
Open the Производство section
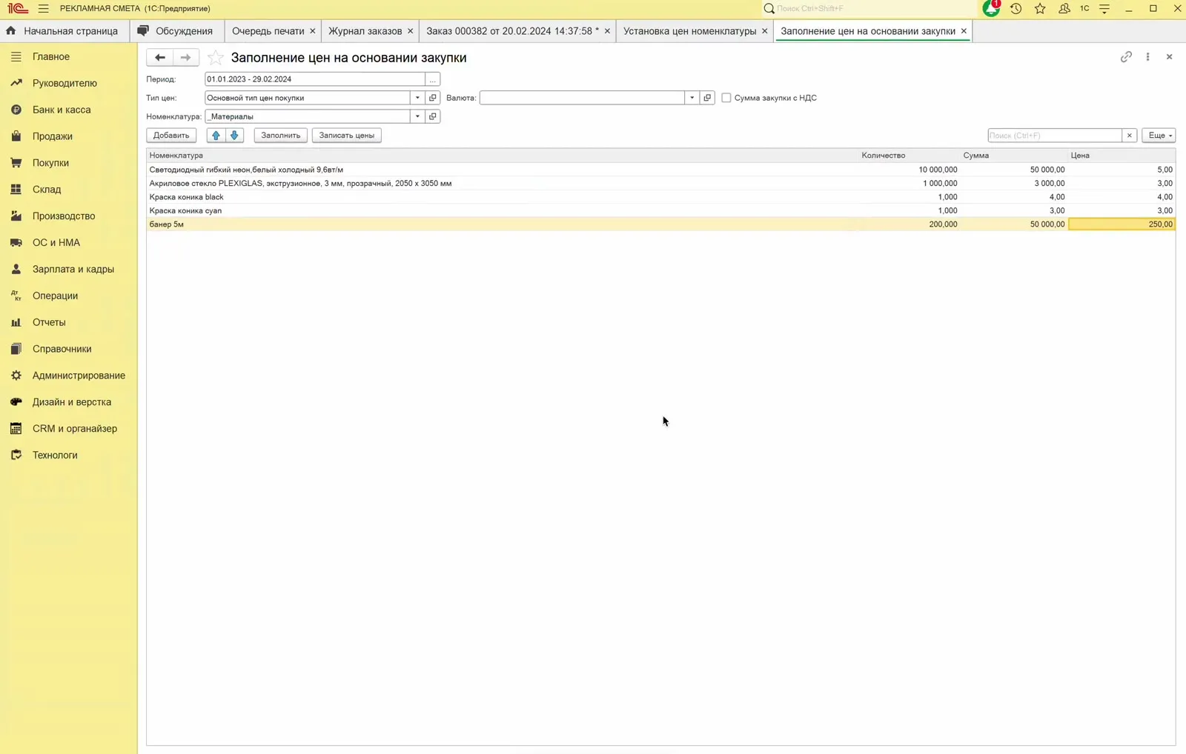click(x=64, y=216)
